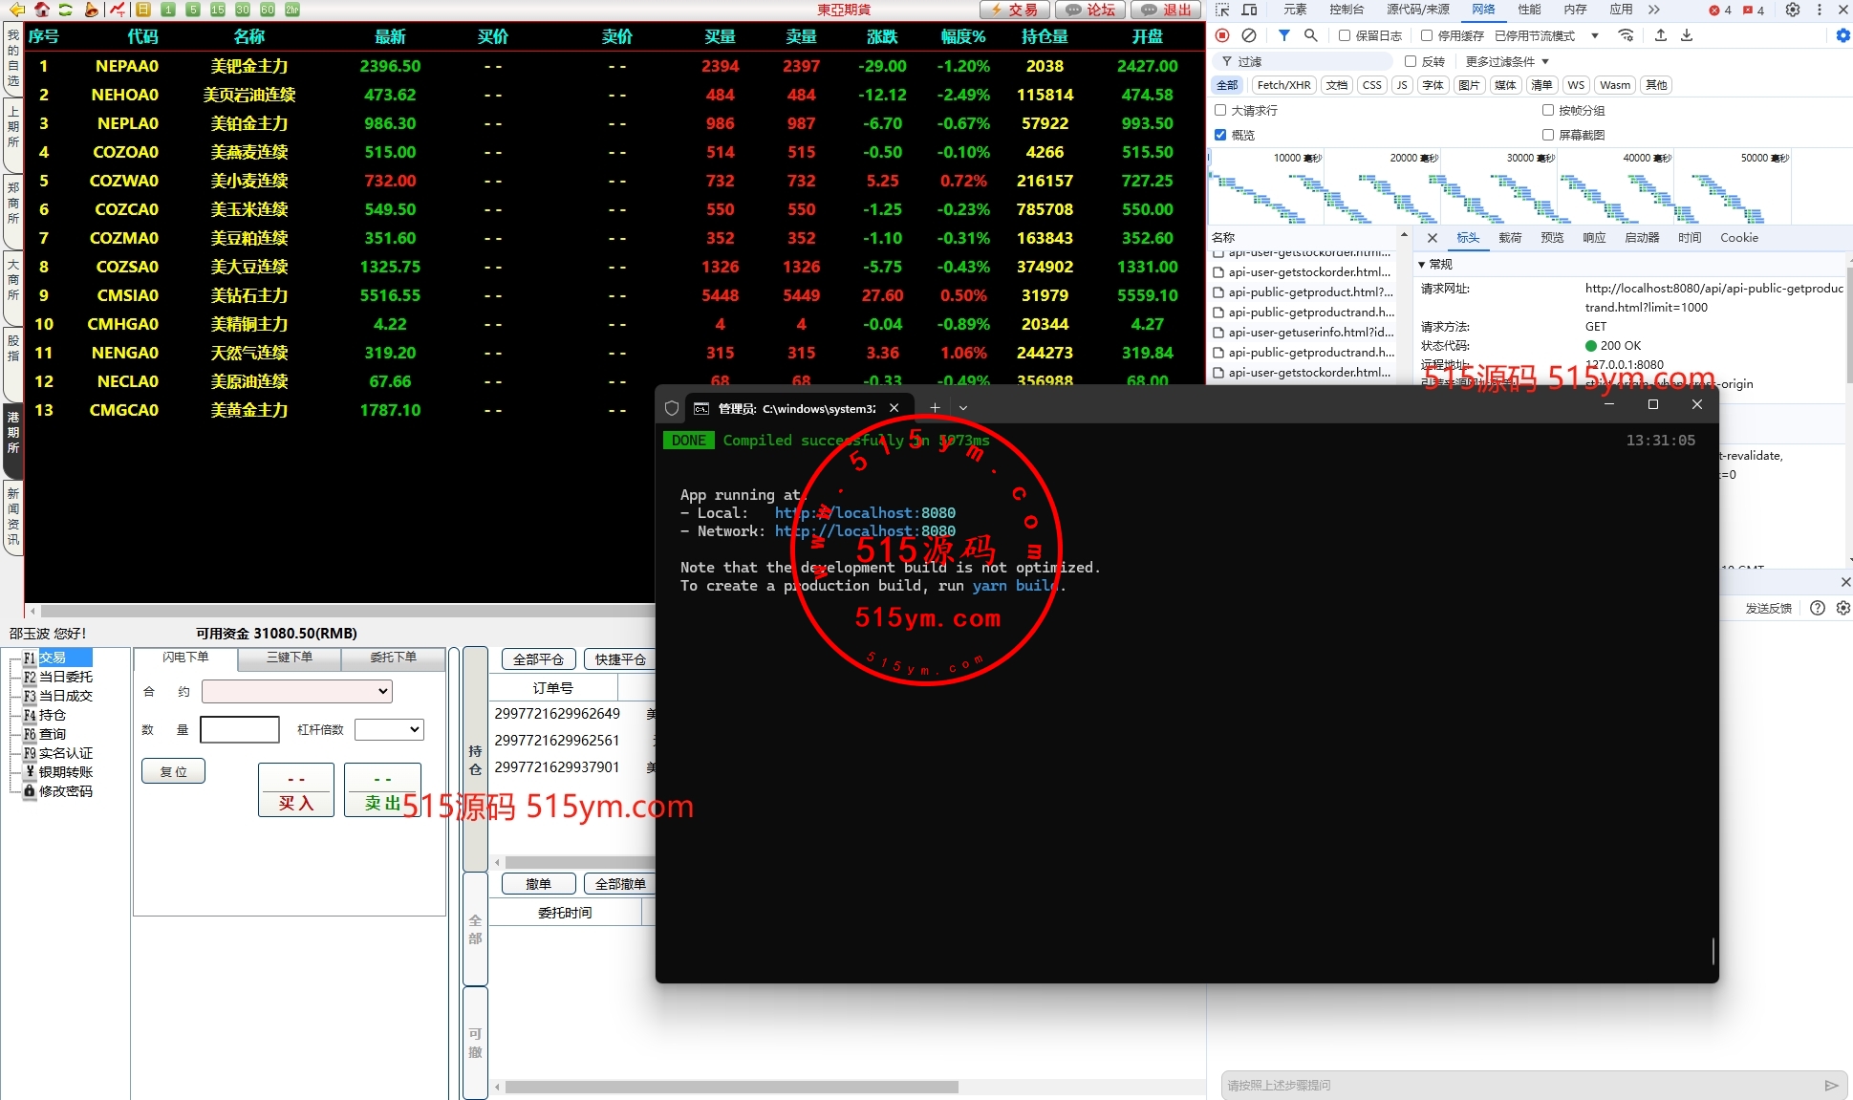Uncheck the 概览 overview checkbox
Image resolution: width=1853 pixels, height=1100 pixels.
click(x=1220, y=135)
